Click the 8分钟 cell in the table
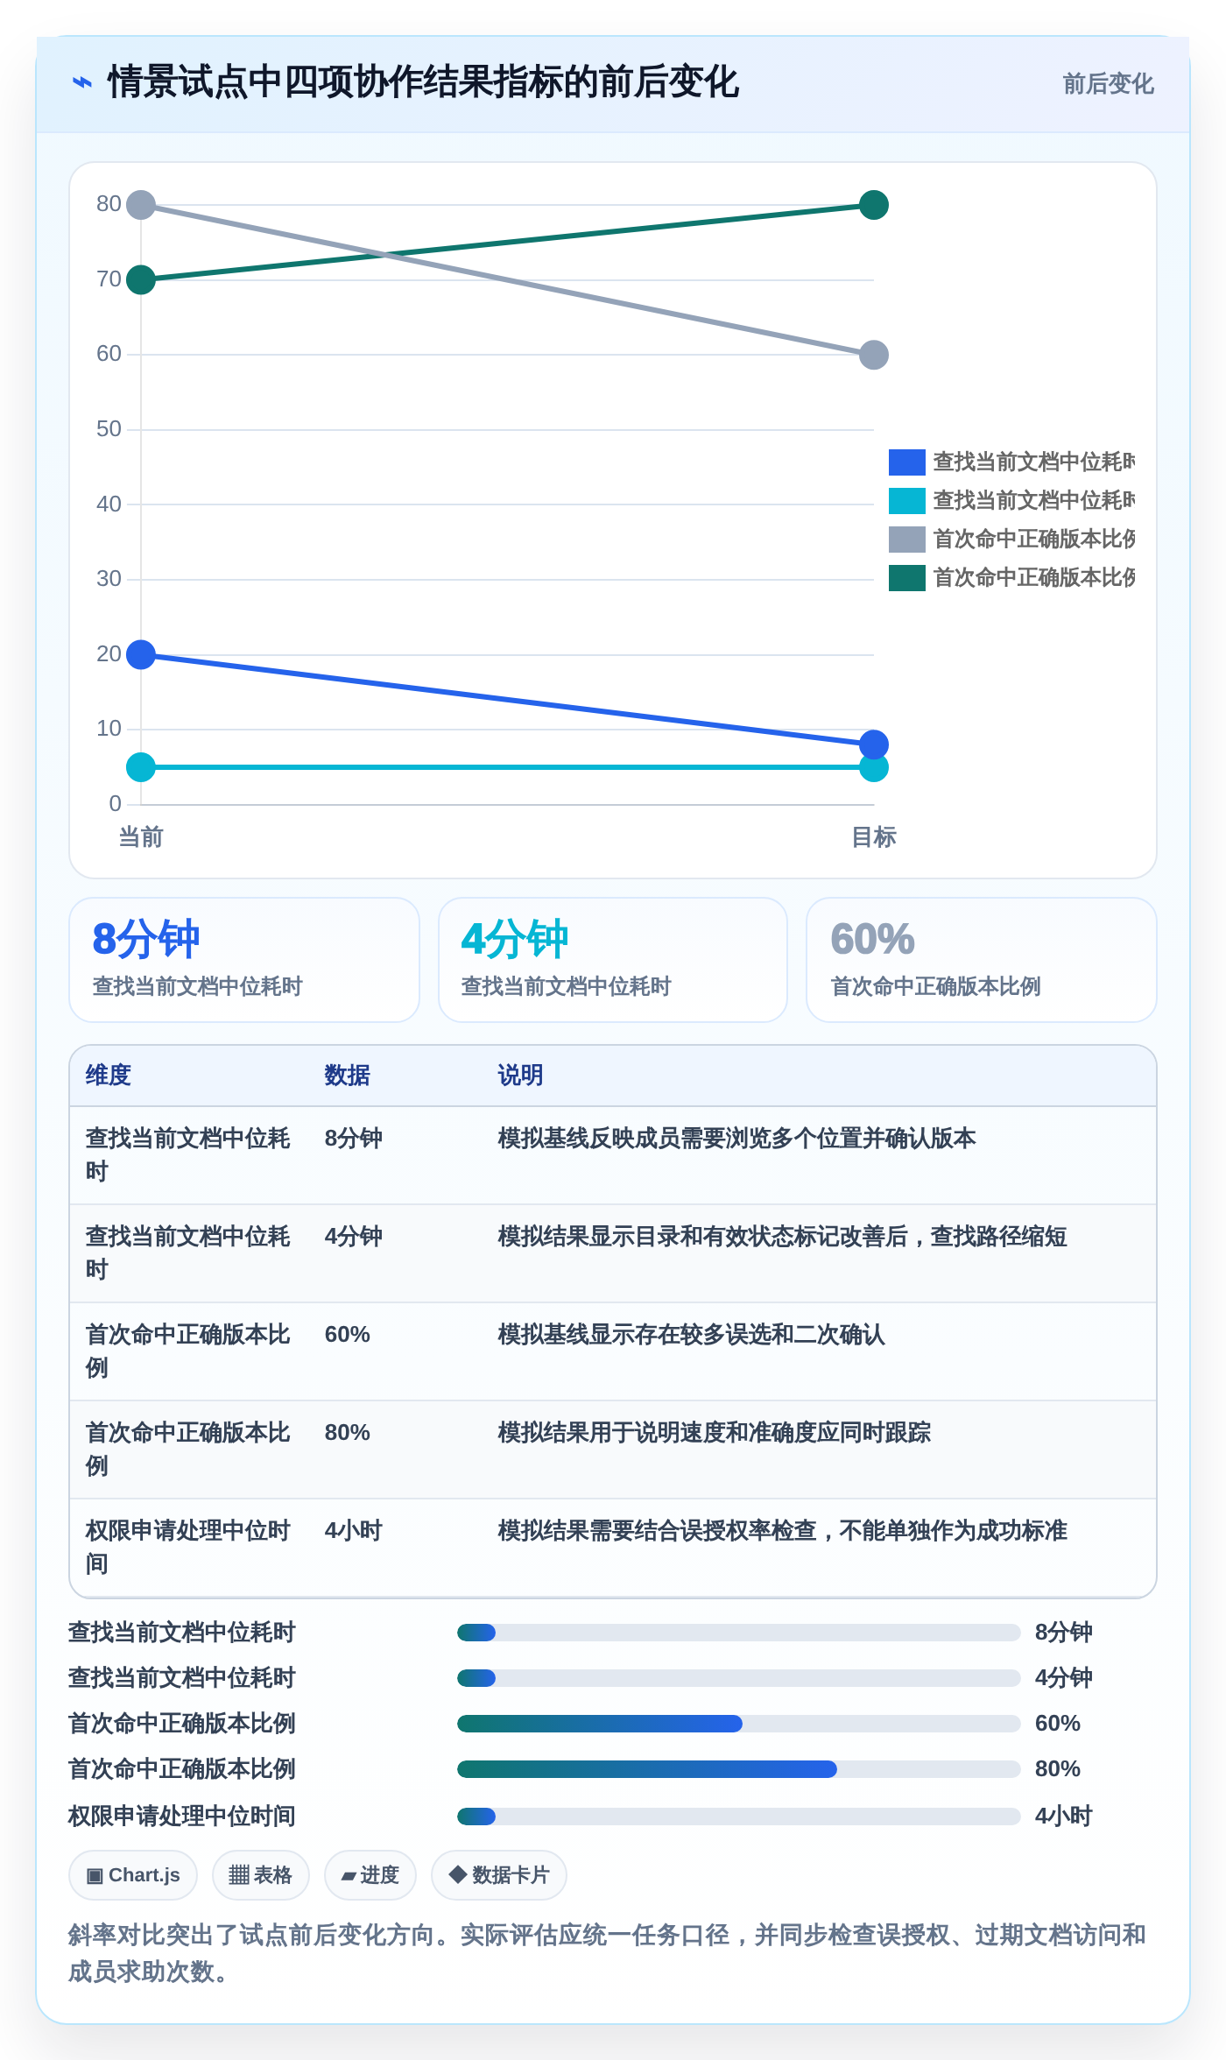Viewport: 1226px width, 2060px height. point(354,1139)
